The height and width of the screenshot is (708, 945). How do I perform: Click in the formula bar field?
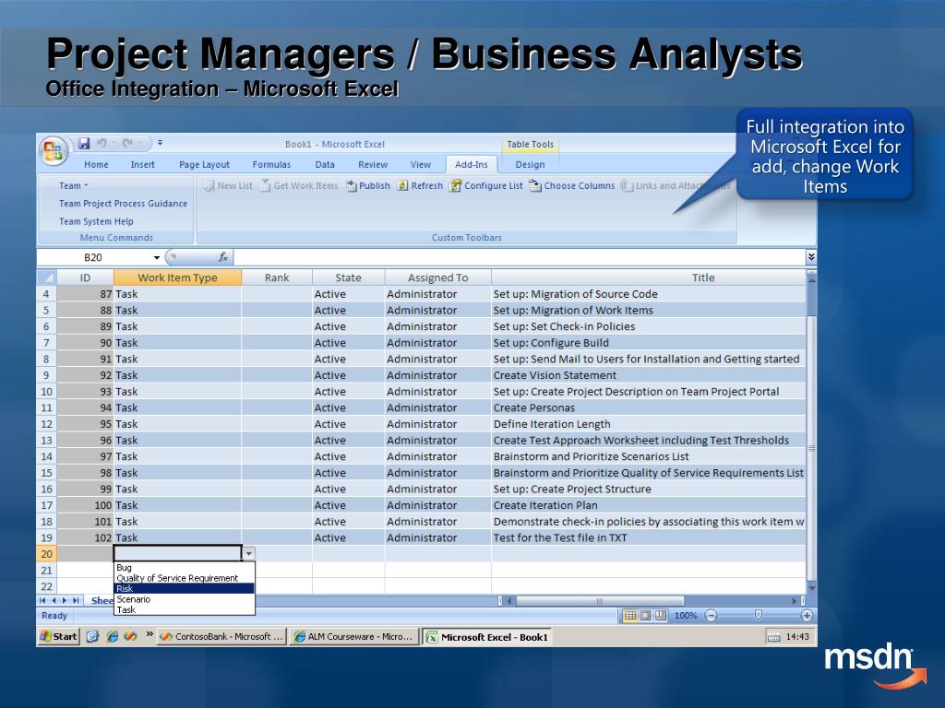(x=520, y=257)
